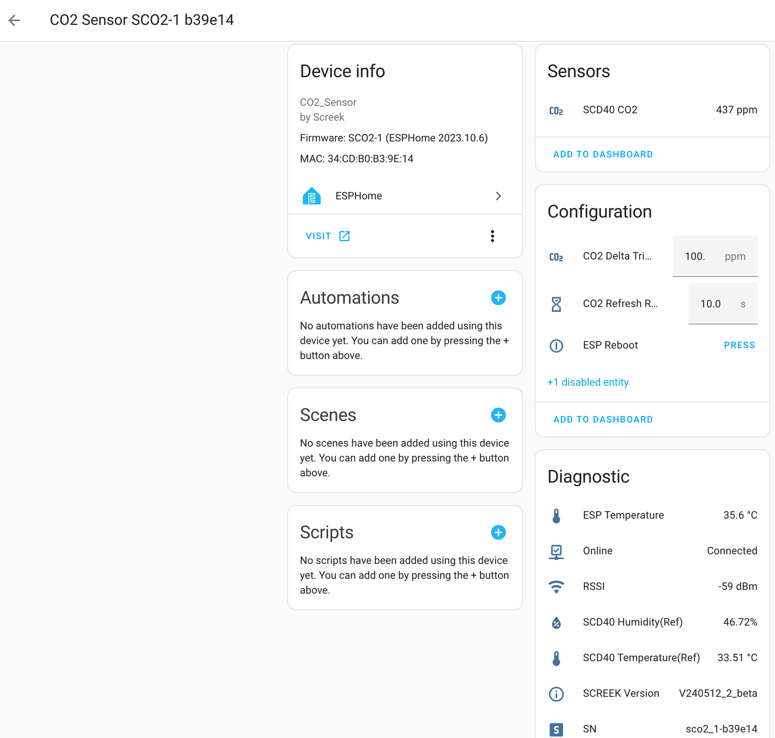The height and width of the screenshot is (738, 775).
Task: Click the RSSI wifi signal icon
Action: click(556, 586)
